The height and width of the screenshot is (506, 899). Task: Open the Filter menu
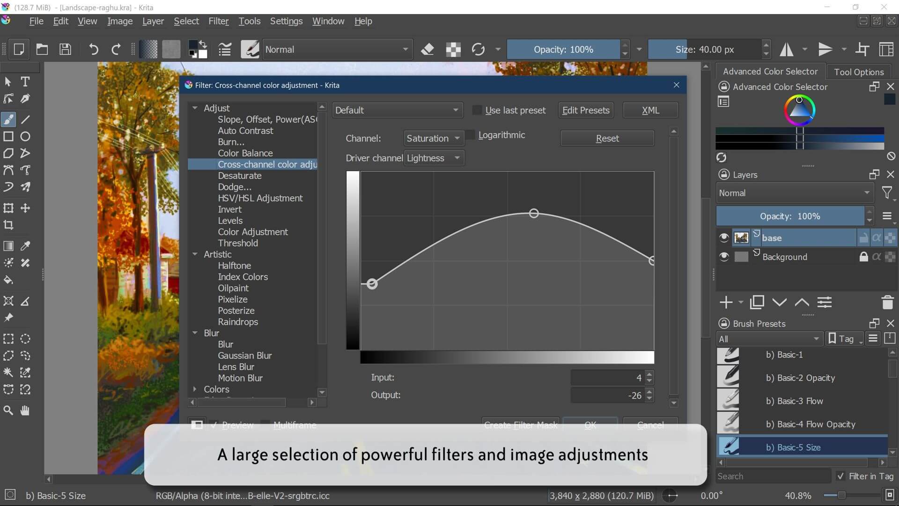pyautogui.click(x=218, y=21)
